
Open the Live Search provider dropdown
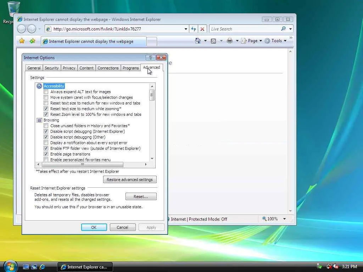[290, 29]
